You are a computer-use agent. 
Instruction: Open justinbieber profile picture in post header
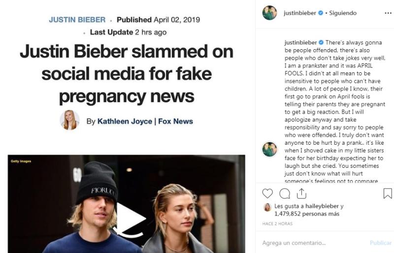point(269,13)
